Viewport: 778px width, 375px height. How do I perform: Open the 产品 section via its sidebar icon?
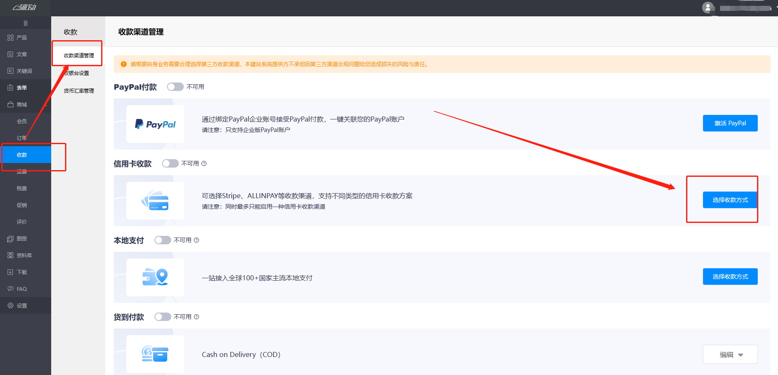(10, 38)
